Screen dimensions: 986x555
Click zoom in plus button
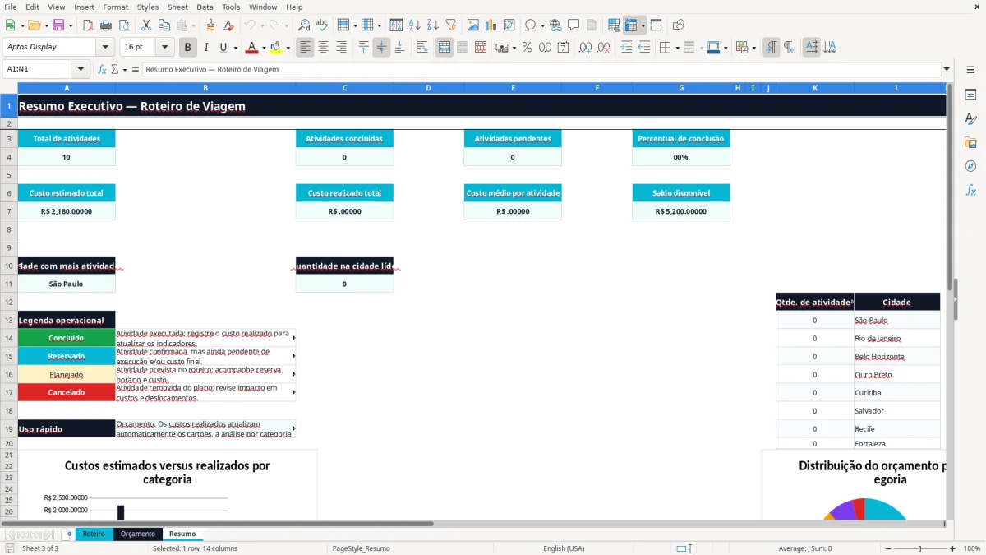pyautogui.click(x=953, y=548)
